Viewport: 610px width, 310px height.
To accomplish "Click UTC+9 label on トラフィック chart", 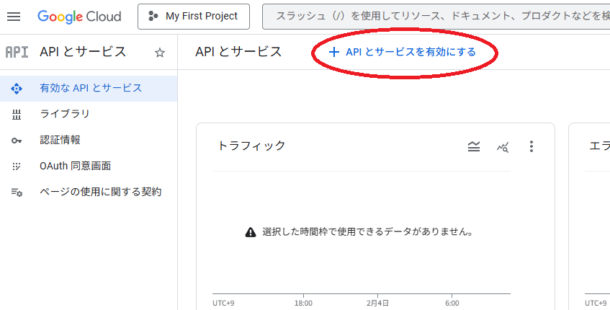I will [x=224, y=303].
